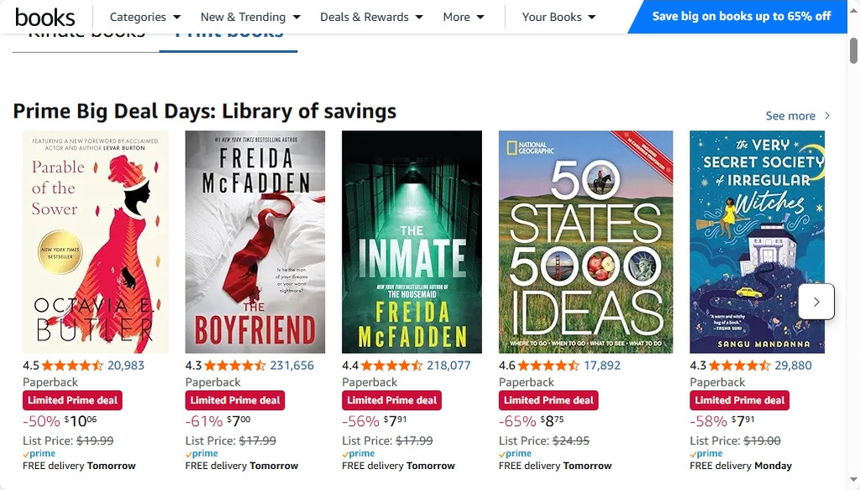
Task: Click the chevron beside See more
Action: (827, 116)
